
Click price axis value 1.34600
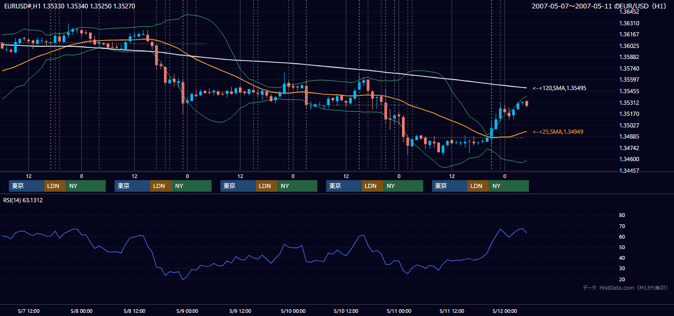click(x=629, y=159)
